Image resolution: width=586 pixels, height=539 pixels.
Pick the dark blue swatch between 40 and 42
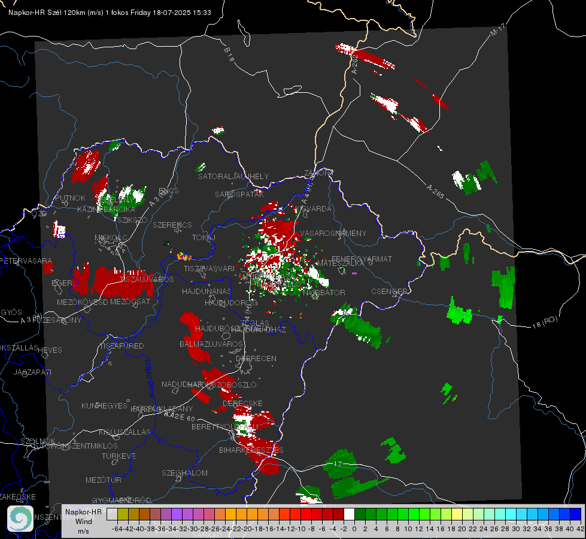[576, 514]
